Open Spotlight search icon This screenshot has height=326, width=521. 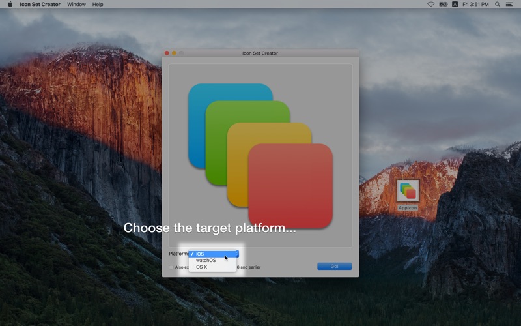[498, 5]
